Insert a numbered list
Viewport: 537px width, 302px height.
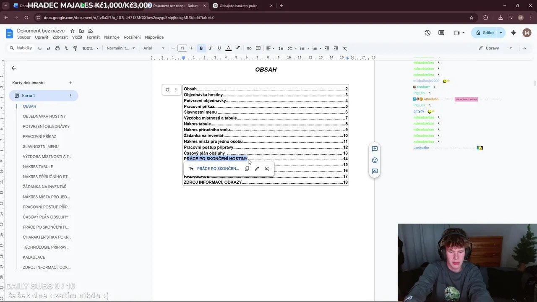tap(315, 48)
